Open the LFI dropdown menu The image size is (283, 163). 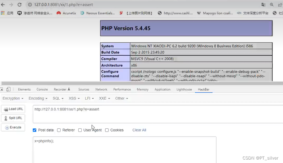89,98
